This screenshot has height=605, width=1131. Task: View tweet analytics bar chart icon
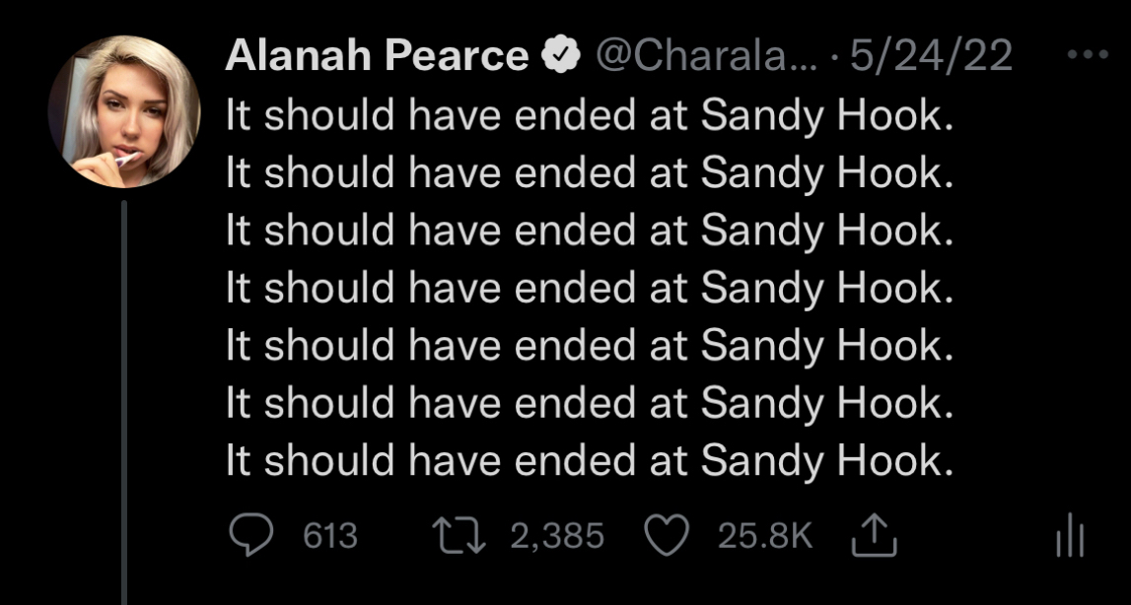point(1069,538)
